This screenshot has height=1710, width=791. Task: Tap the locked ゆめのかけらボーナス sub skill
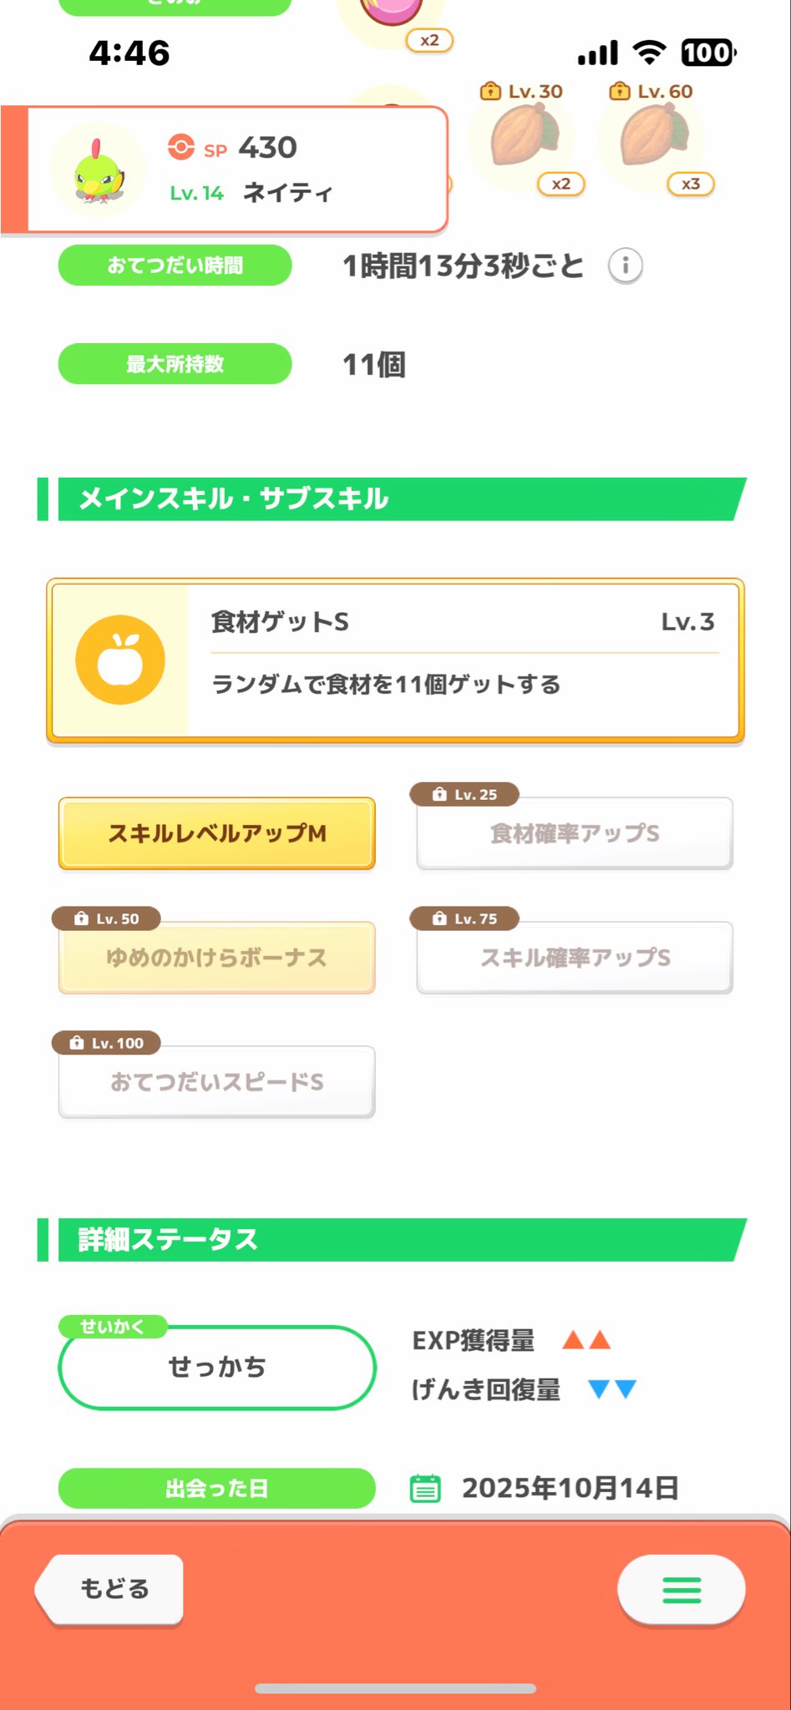click(x=216, y=958)
